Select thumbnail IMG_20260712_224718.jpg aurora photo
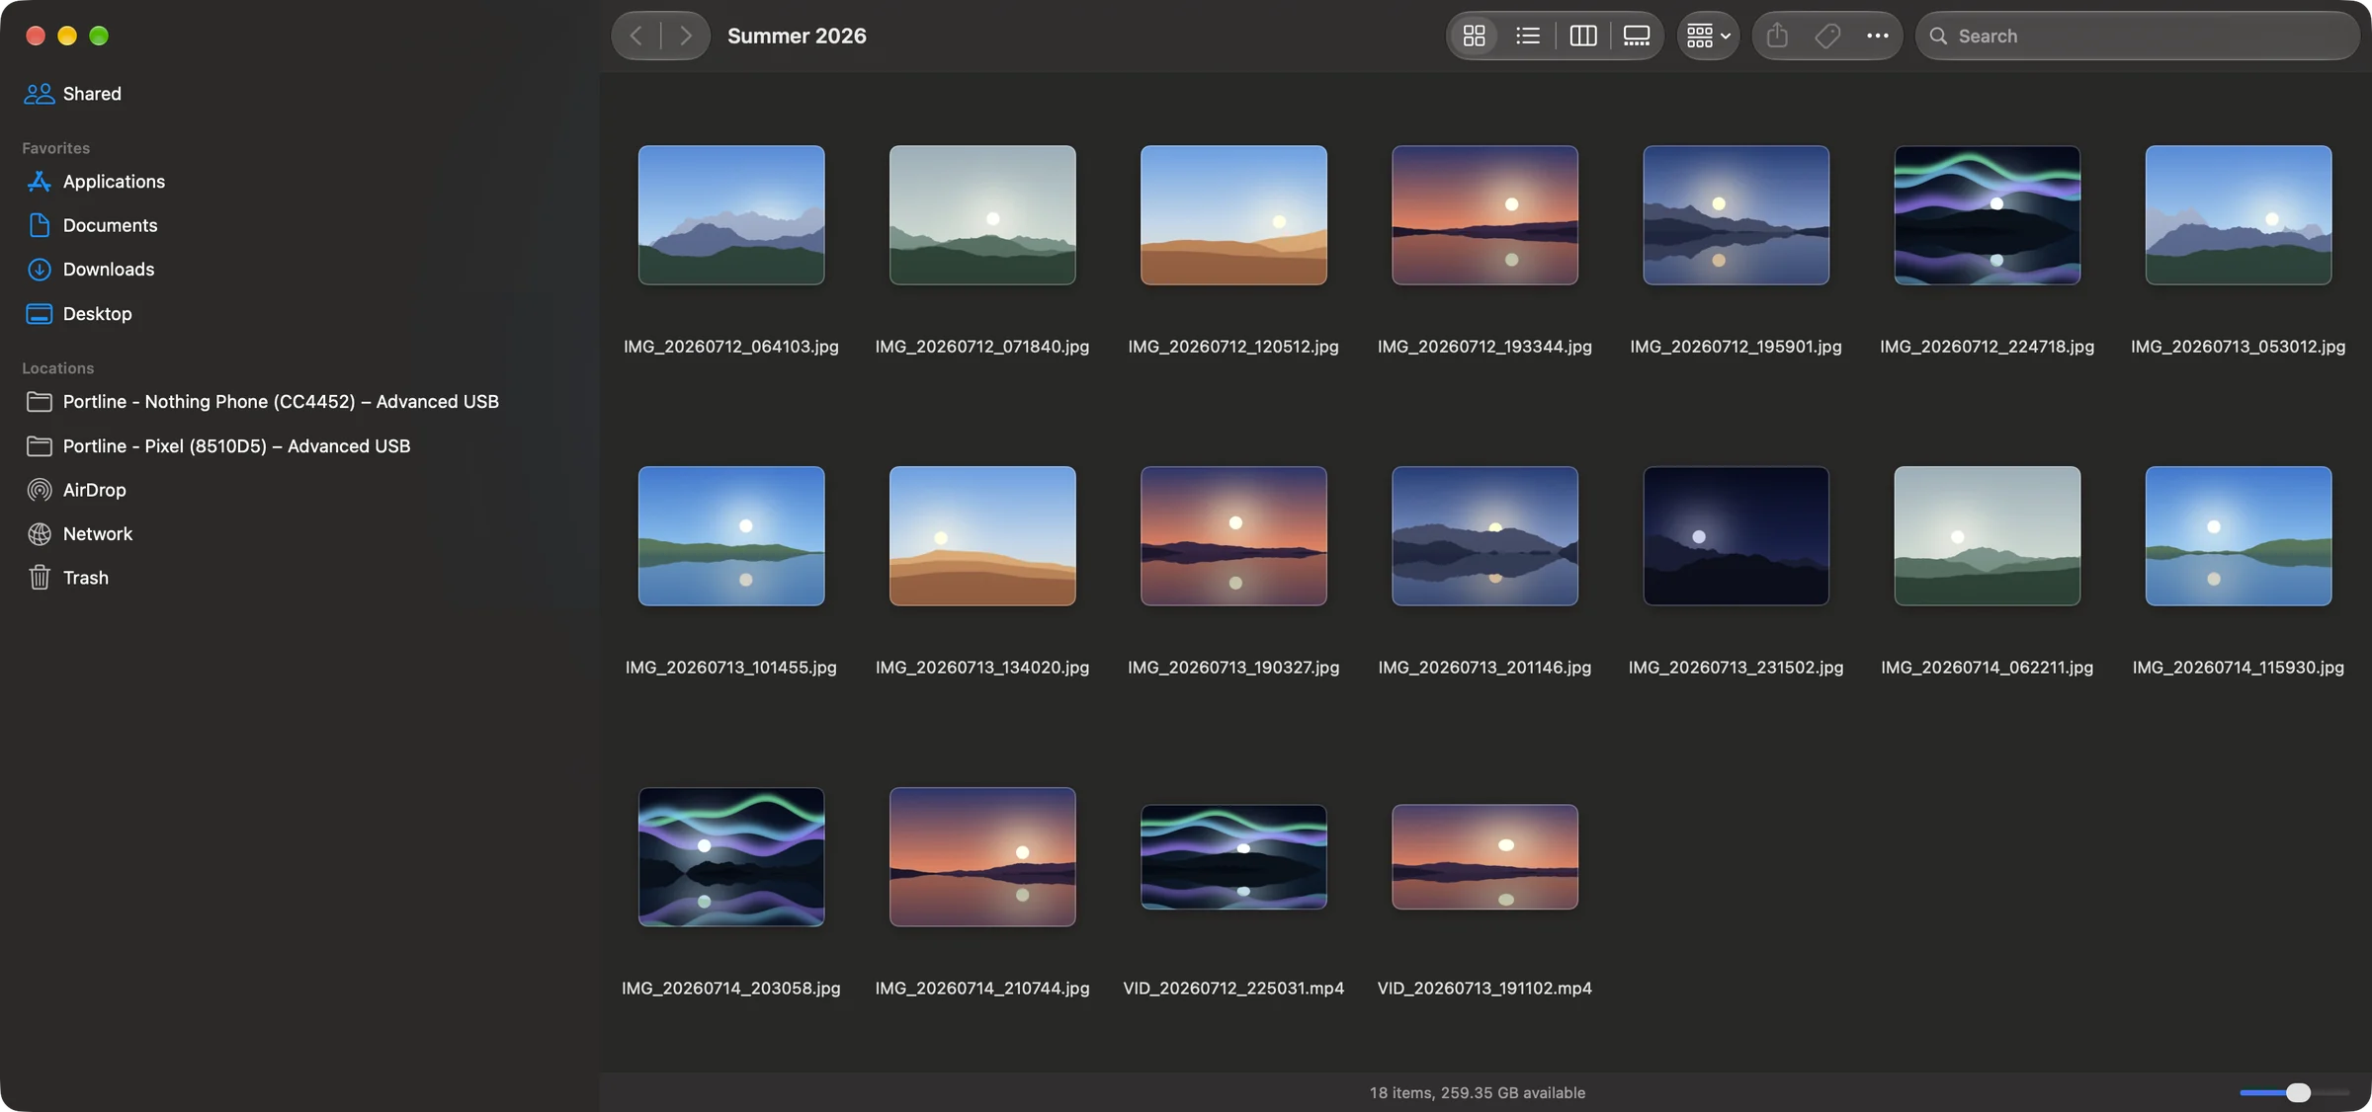The height and width of the screenshot is (1112, 2372). [x=1987, y=215]
